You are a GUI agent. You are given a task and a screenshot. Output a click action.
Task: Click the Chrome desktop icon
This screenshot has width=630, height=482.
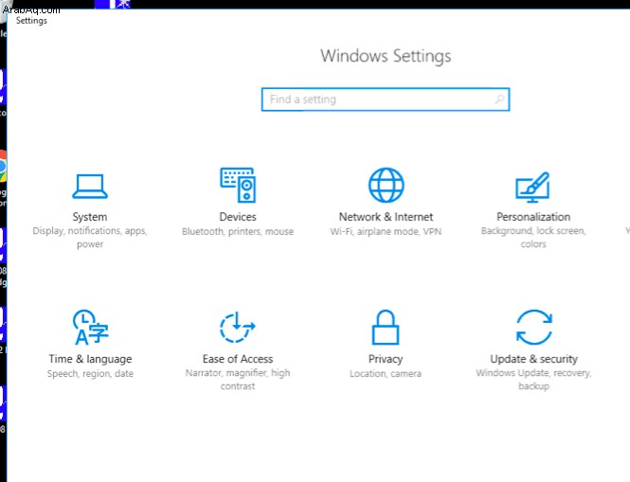[x=3, y=167]
